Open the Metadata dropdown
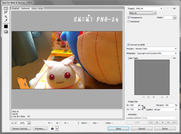The height and width of the screenshot is (134, 181). [x=157, y=53]
